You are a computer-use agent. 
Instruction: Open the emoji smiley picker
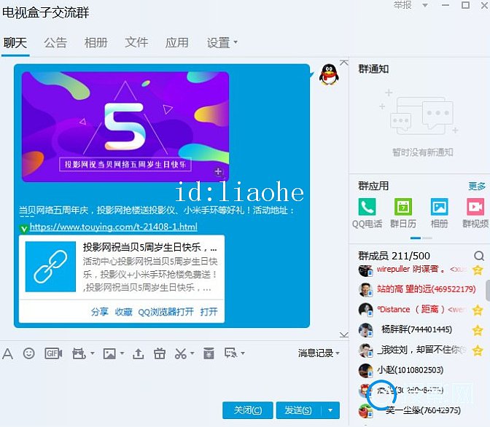(x=28, y=353)
